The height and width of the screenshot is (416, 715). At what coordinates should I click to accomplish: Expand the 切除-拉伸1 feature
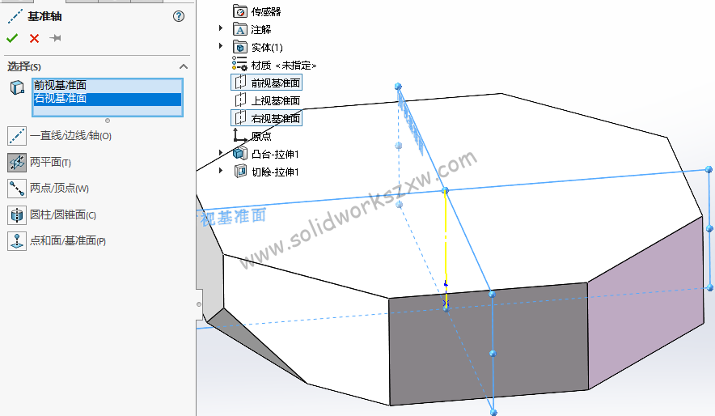(x=221, y=171)
